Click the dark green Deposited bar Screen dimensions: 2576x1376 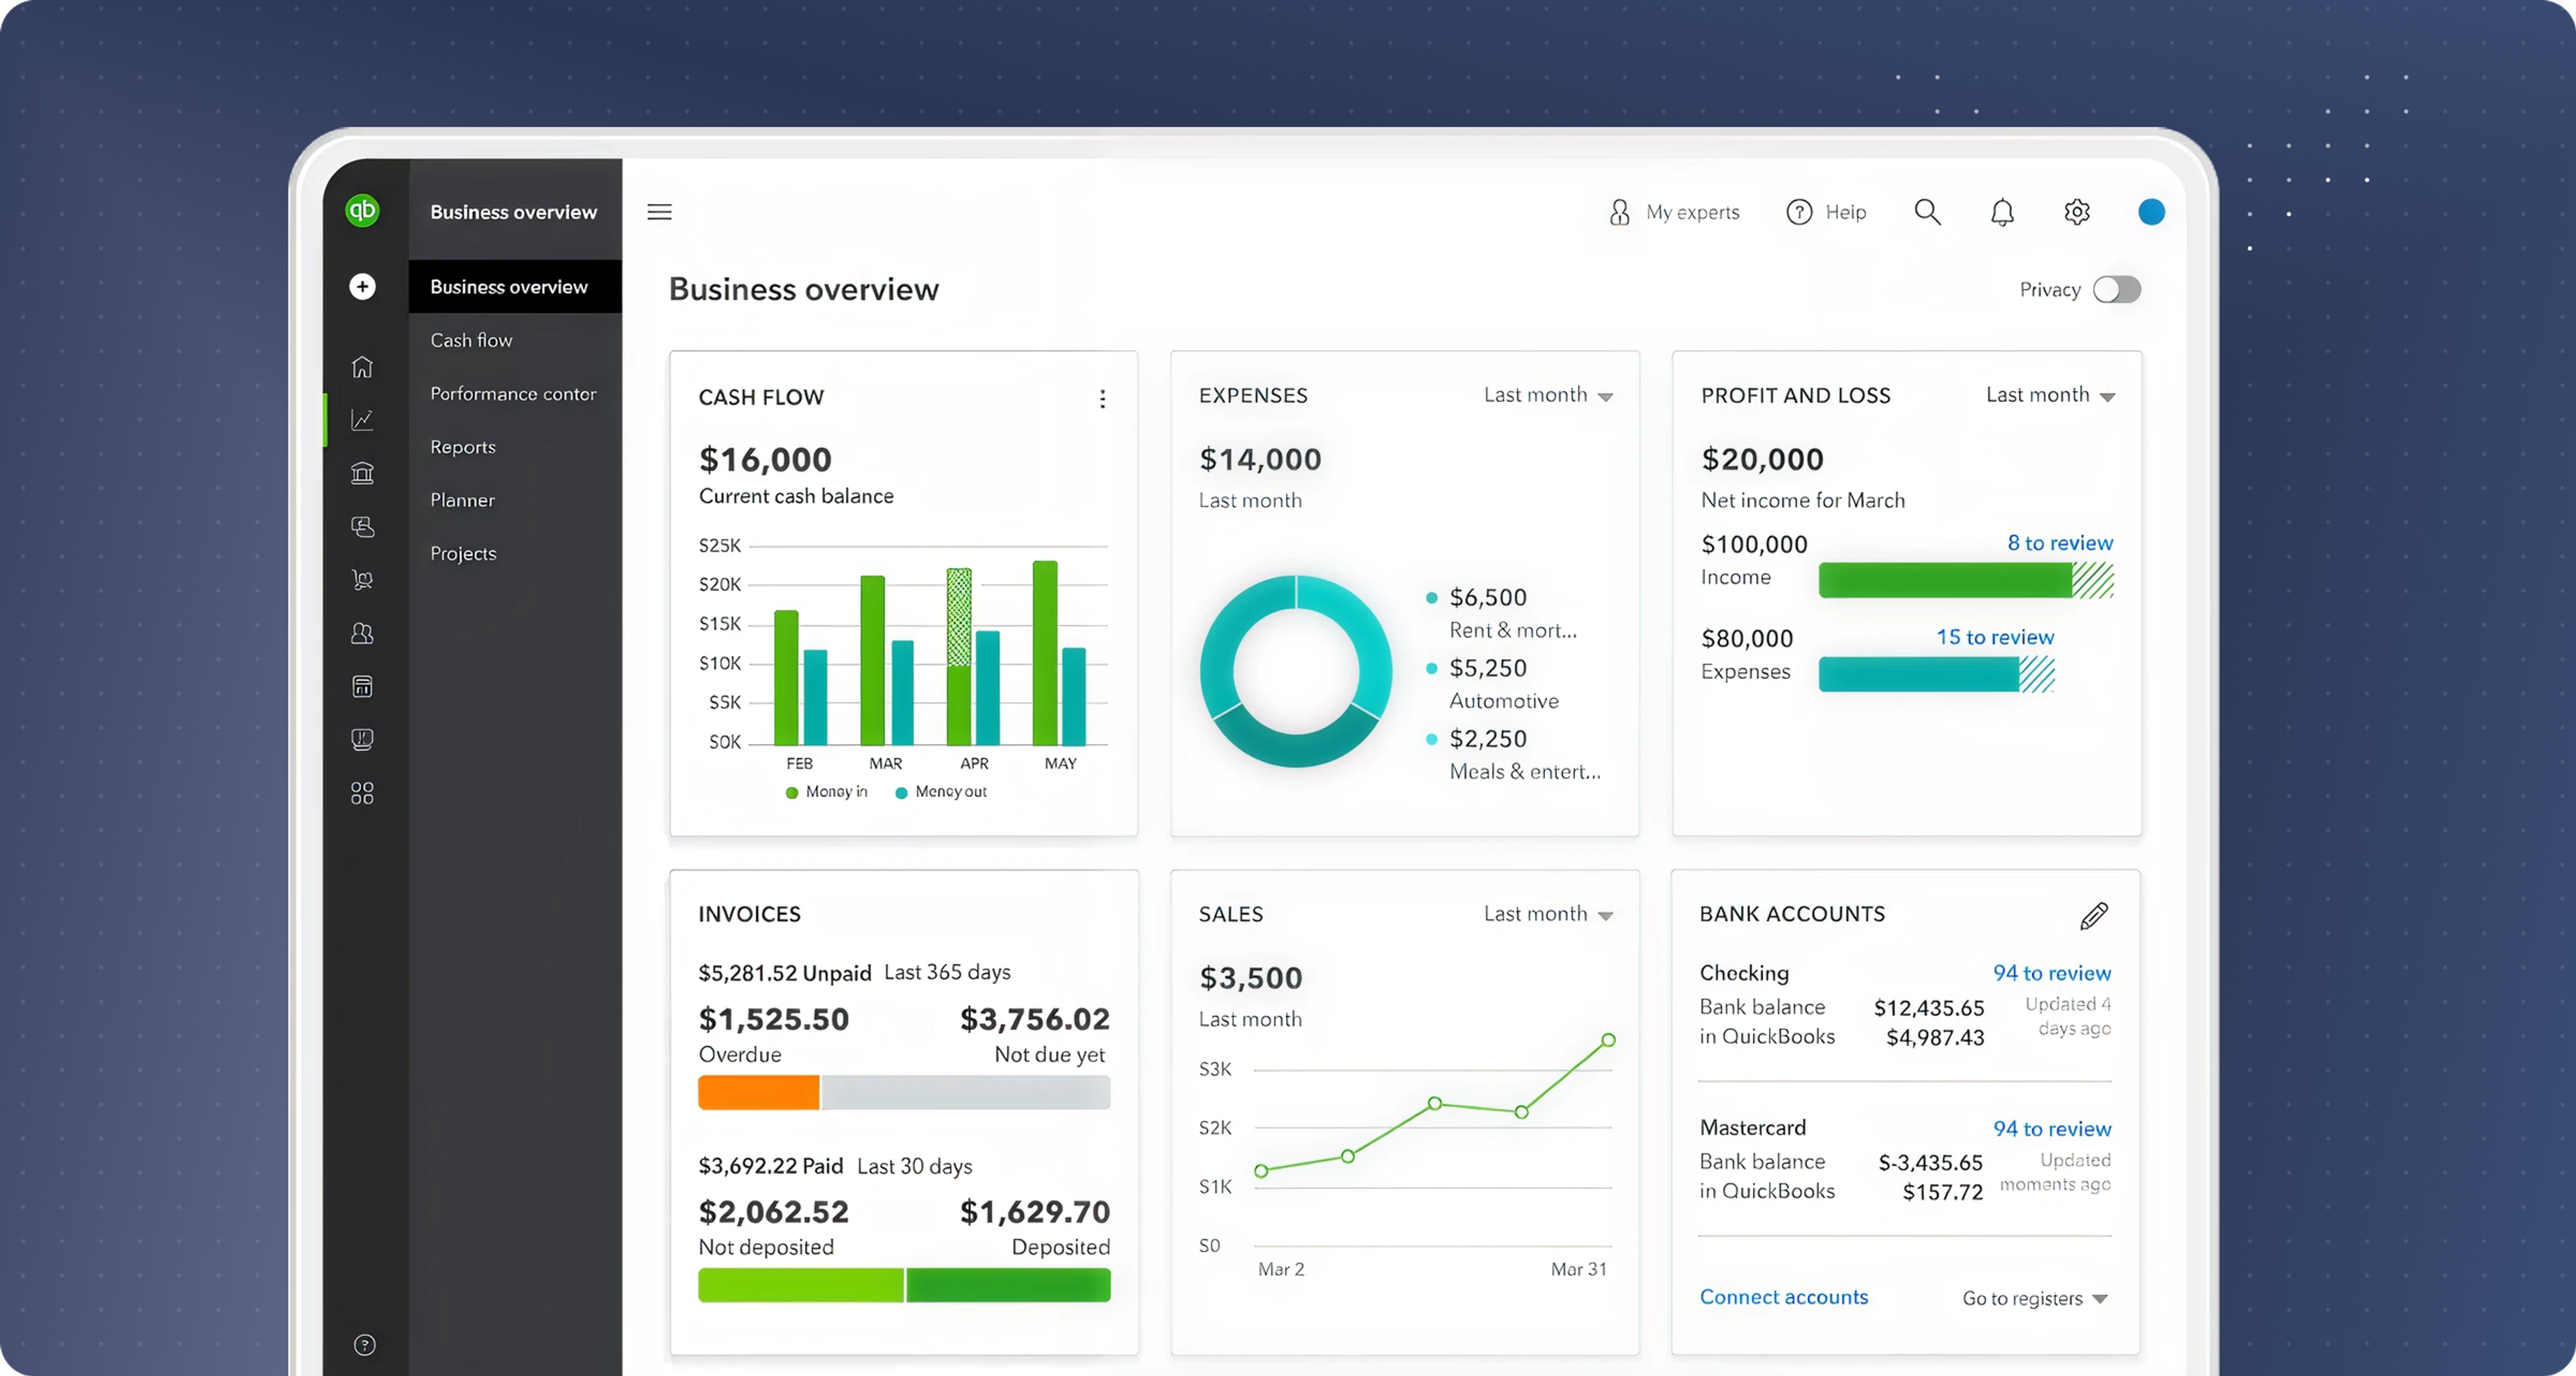[1008, 1285]
